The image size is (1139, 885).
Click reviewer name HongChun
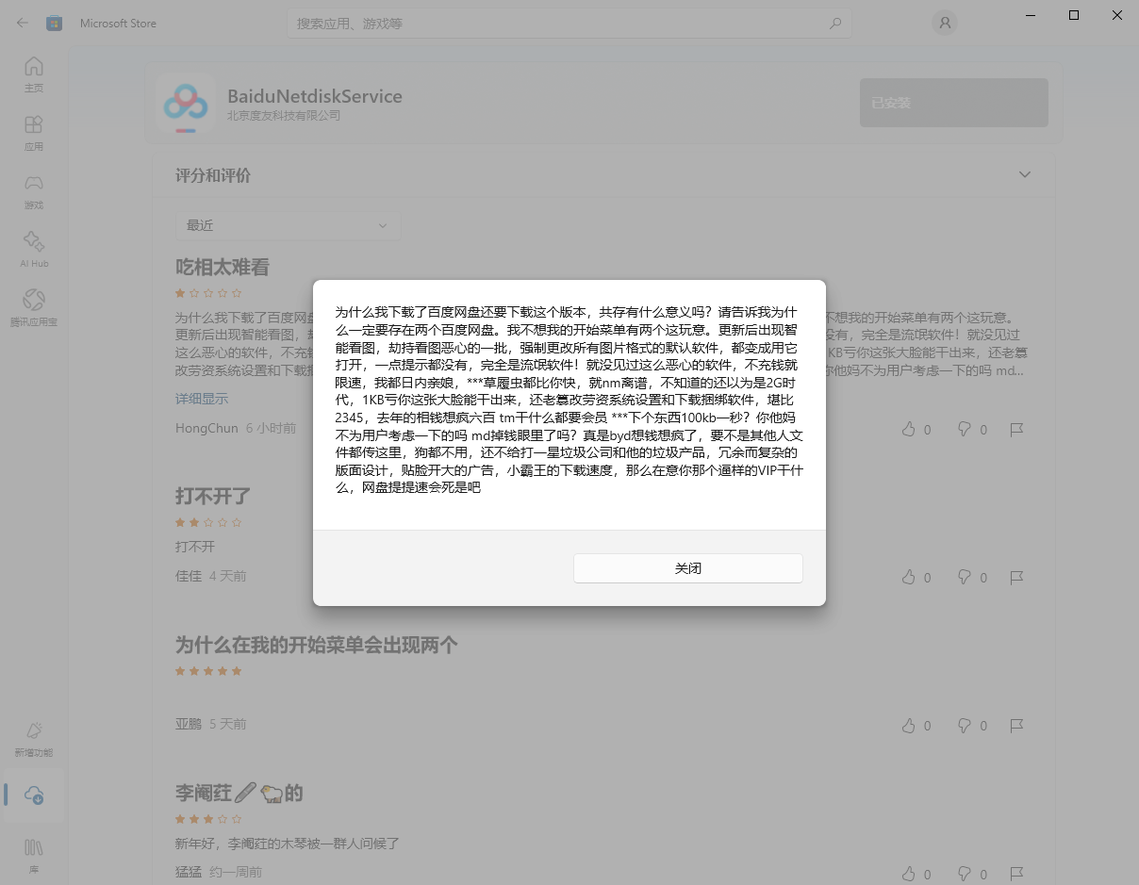206,428
